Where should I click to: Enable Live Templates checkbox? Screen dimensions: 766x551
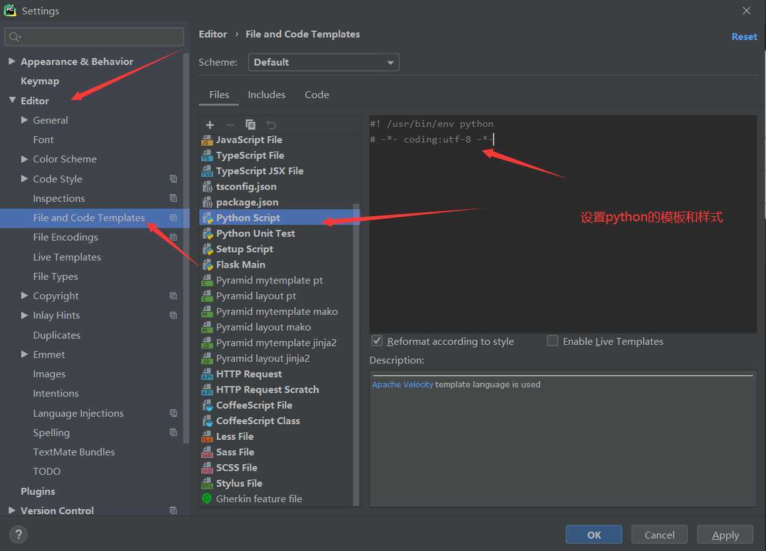click(x=552, y=340)
